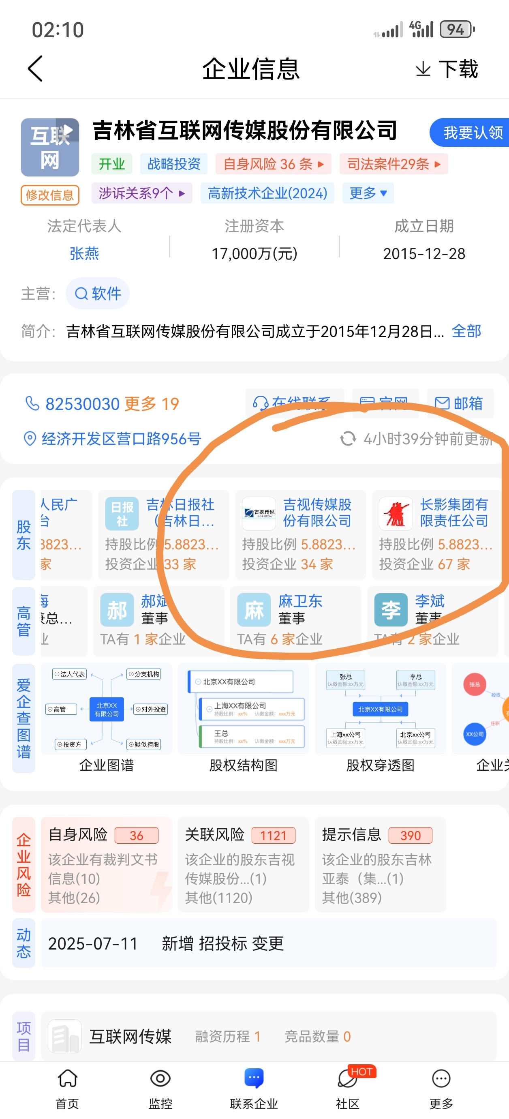Tap 吉视传媒 logo icon
The width and height of the screenshot is (509, 1119).
point(259,513)
